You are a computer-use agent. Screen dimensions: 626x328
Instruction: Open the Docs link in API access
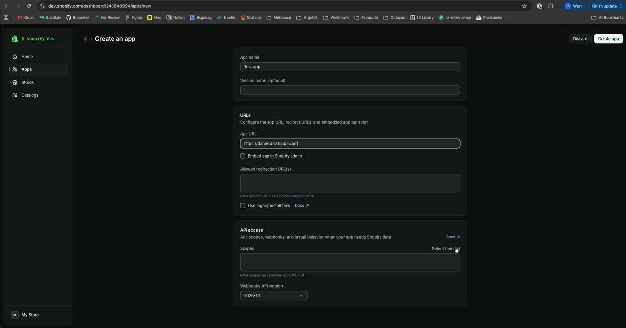click(453, 237)
